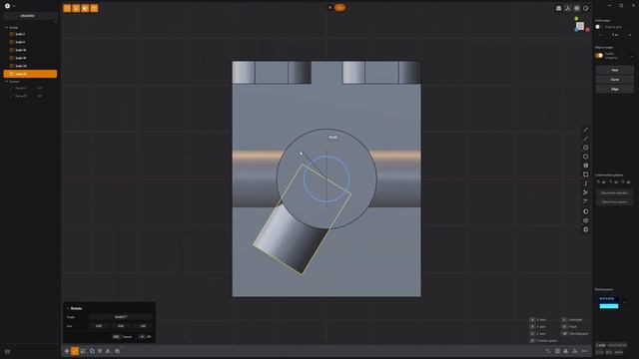Click the floppy-style viewport icon top right

pyautogui.click(x=559, y=8)
